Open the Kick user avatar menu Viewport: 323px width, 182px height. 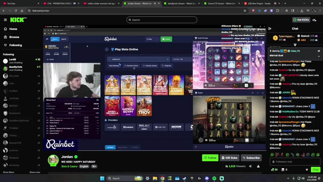pos(314,20)
